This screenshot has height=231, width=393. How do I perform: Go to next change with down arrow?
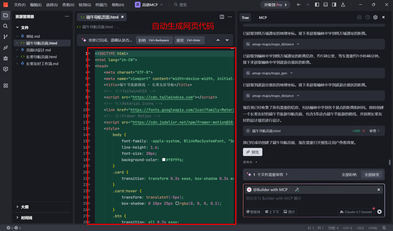tap(227, 40)
